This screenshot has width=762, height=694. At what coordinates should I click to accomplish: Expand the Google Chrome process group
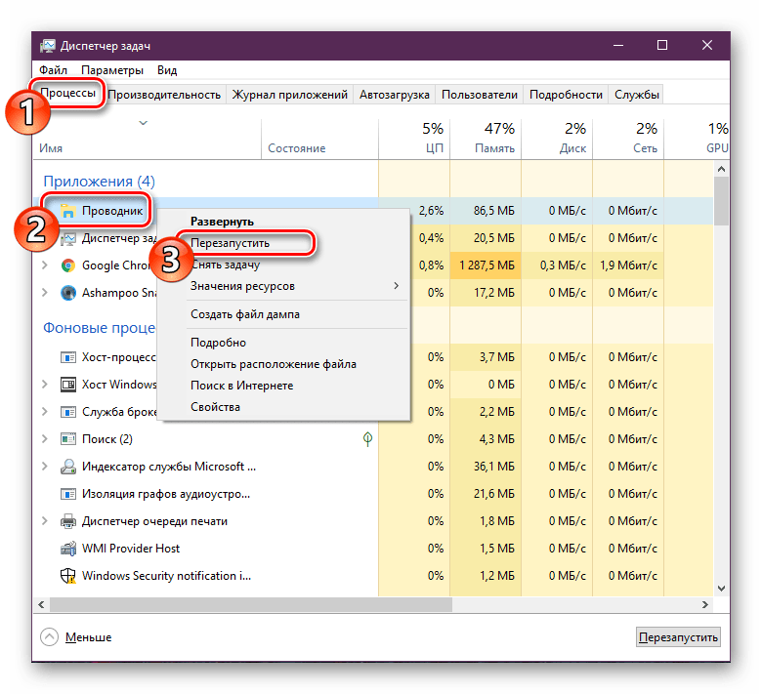(45, 265)
